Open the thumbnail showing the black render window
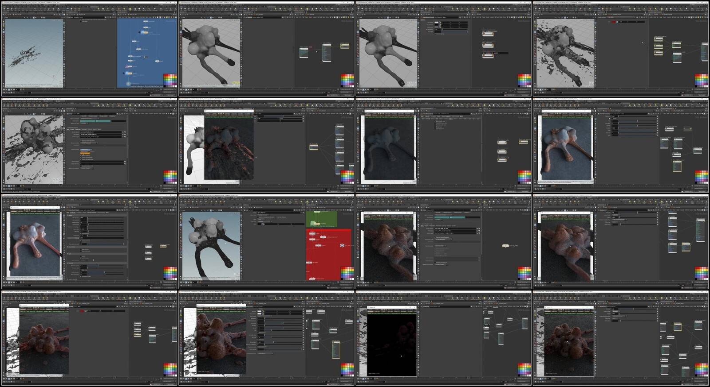This screenshot has height=387, width=710. click(443, 338)
